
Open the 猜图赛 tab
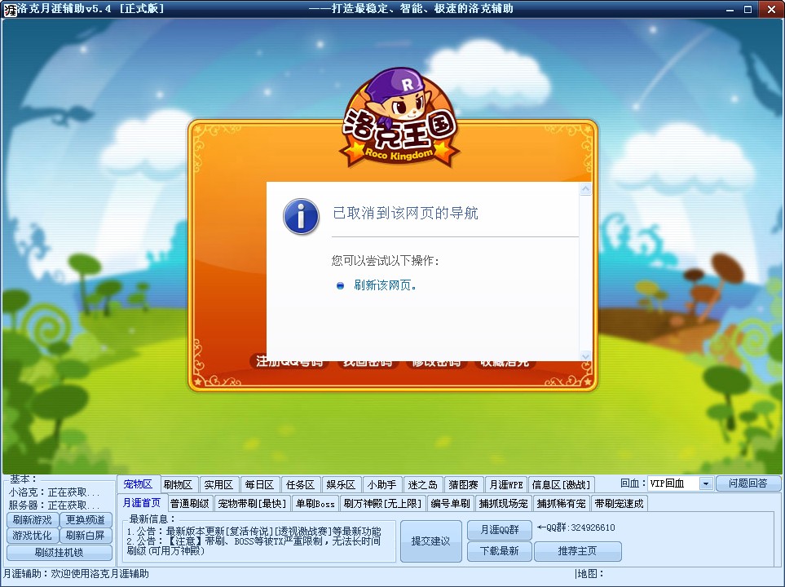coord(464,485)
